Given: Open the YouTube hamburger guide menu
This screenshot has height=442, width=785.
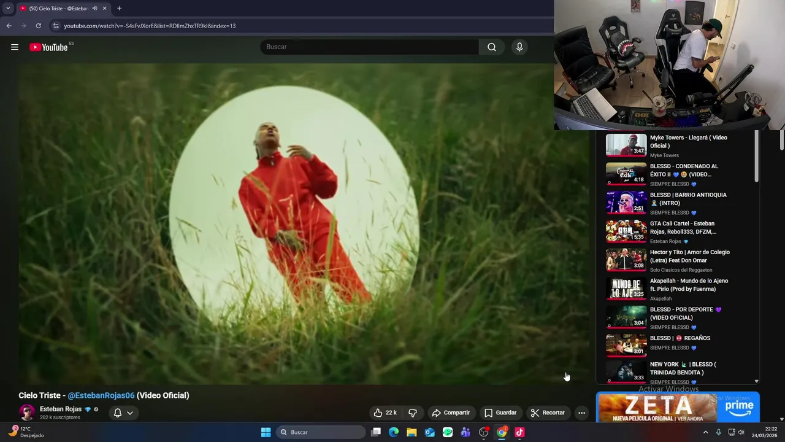Looking at the screenshot, I should [x=15, y=47].
